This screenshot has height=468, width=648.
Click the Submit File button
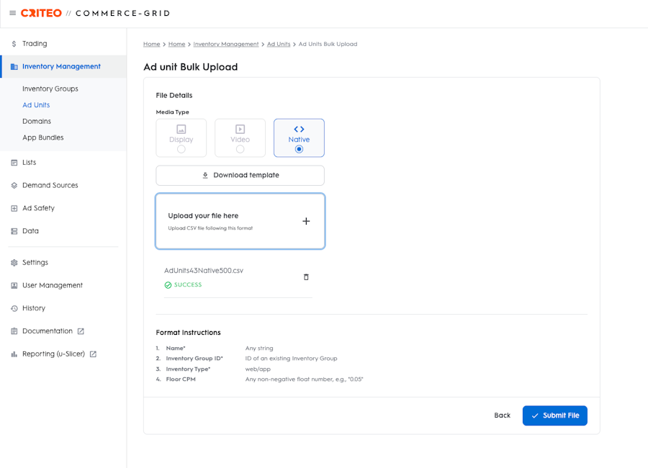(x=554, y=415)
